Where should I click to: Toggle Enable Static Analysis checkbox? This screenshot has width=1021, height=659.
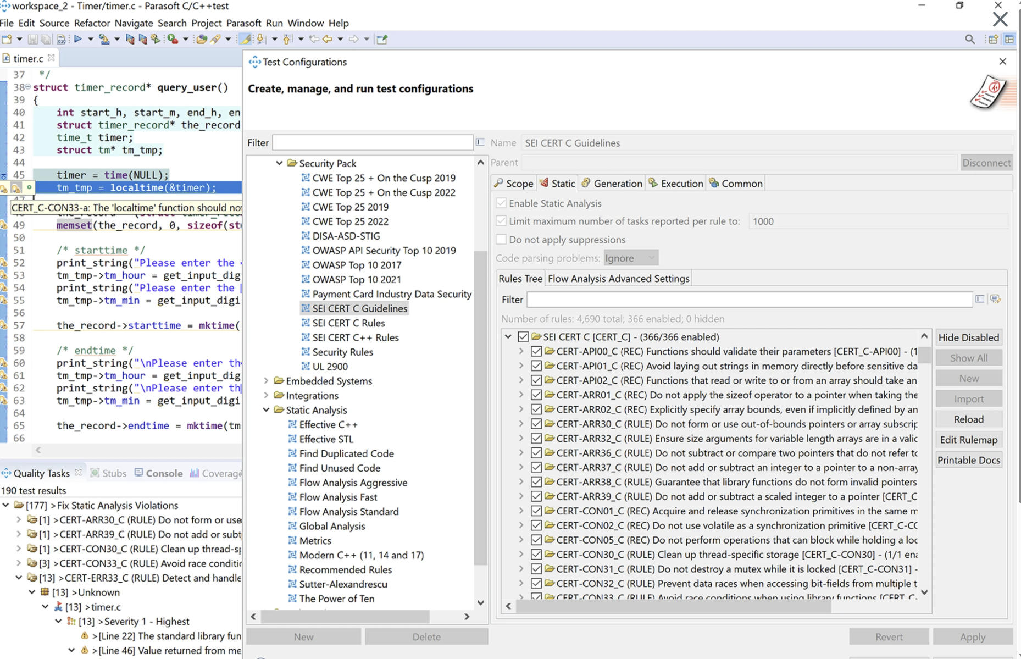pyautogui.click(x=501, y=203)
